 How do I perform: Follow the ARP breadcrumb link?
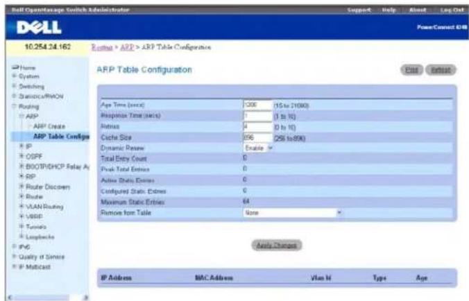point(127,47)
